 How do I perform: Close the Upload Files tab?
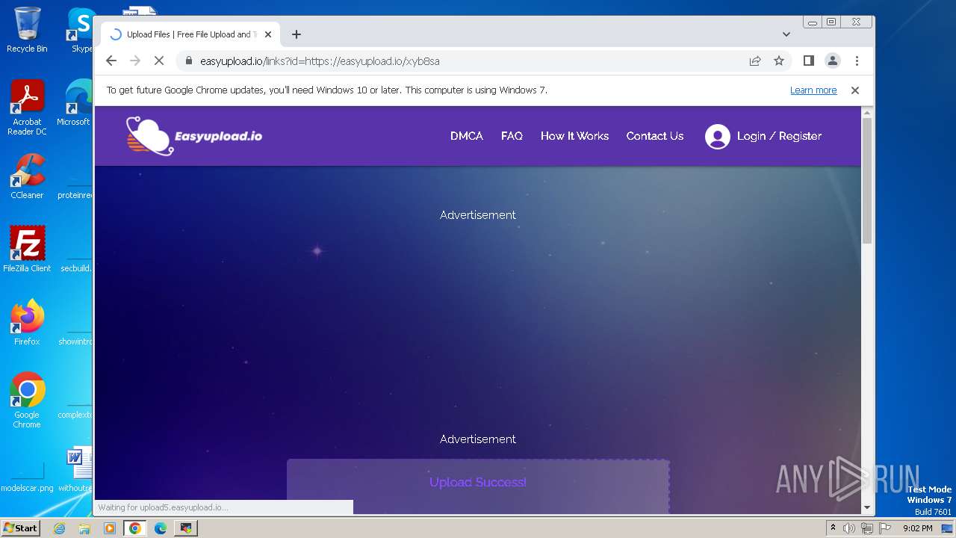tap(268, 34)
